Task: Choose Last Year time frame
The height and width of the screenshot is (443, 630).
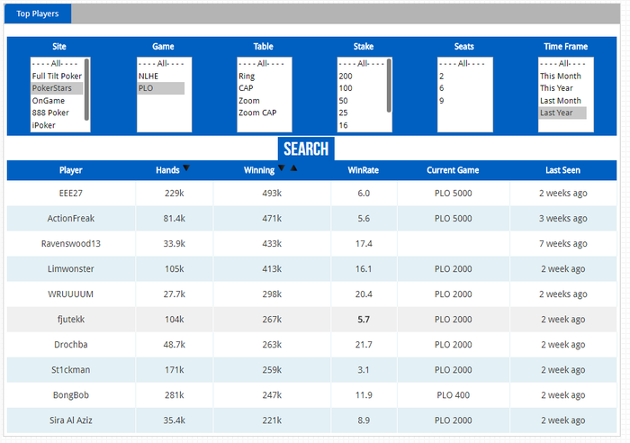Action: click(562, 113)
